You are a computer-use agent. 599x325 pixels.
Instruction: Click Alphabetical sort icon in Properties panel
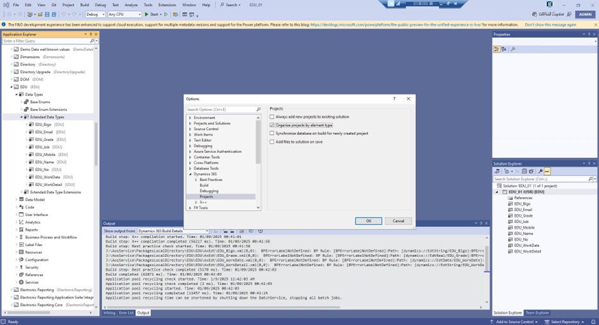pyautogui.click(x=504, y=49)
